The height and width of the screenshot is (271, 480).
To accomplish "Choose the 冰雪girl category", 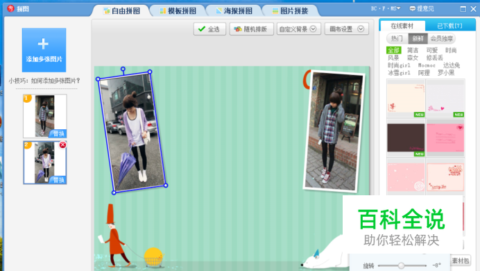I will tap(399, 73).
